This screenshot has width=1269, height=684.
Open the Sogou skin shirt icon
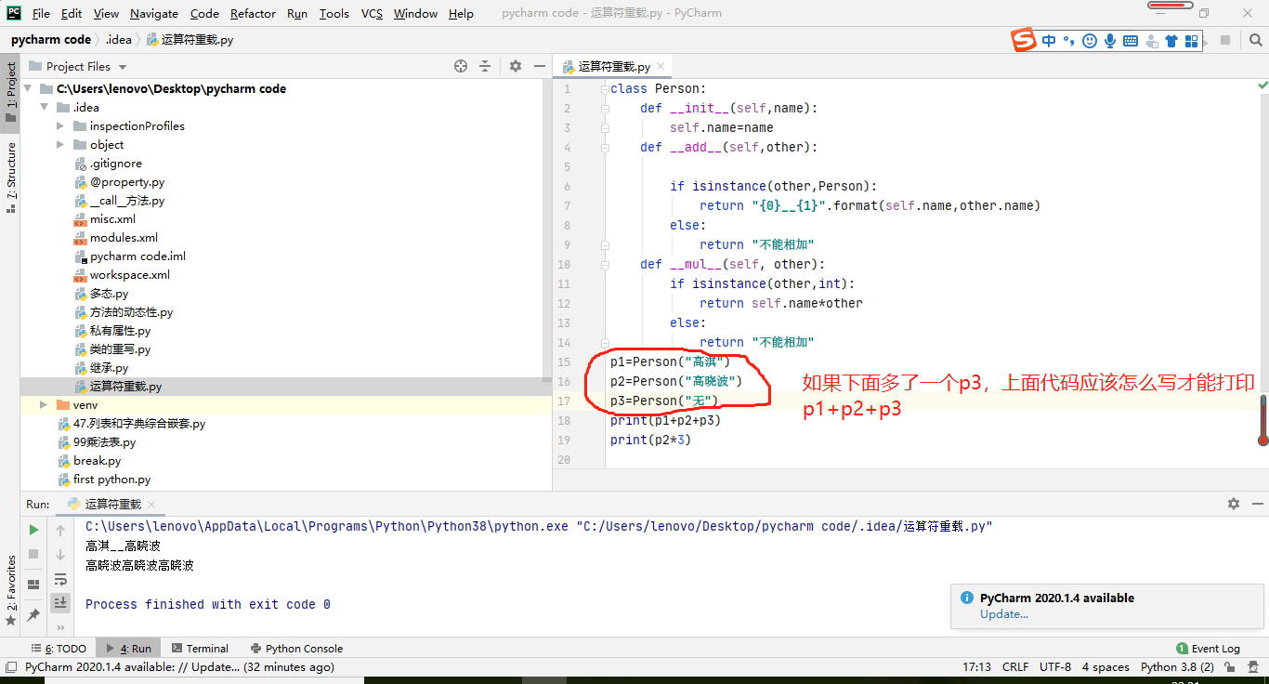[x=1171, y=40]
